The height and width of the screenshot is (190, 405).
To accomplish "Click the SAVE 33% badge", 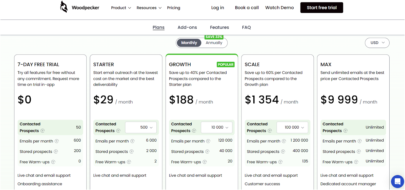I will click(214, 37).
